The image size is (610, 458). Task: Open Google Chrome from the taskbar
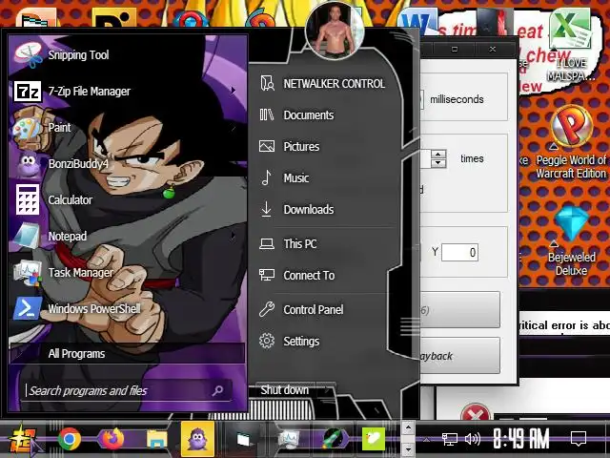click(x=70, y=439)
